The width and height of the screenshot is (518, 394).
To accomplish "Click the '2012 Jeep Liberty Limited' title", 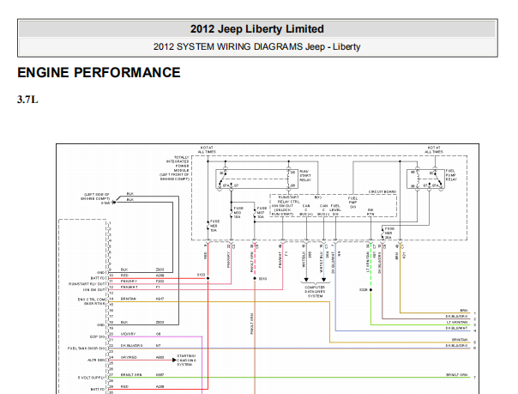I will [257, 29].
